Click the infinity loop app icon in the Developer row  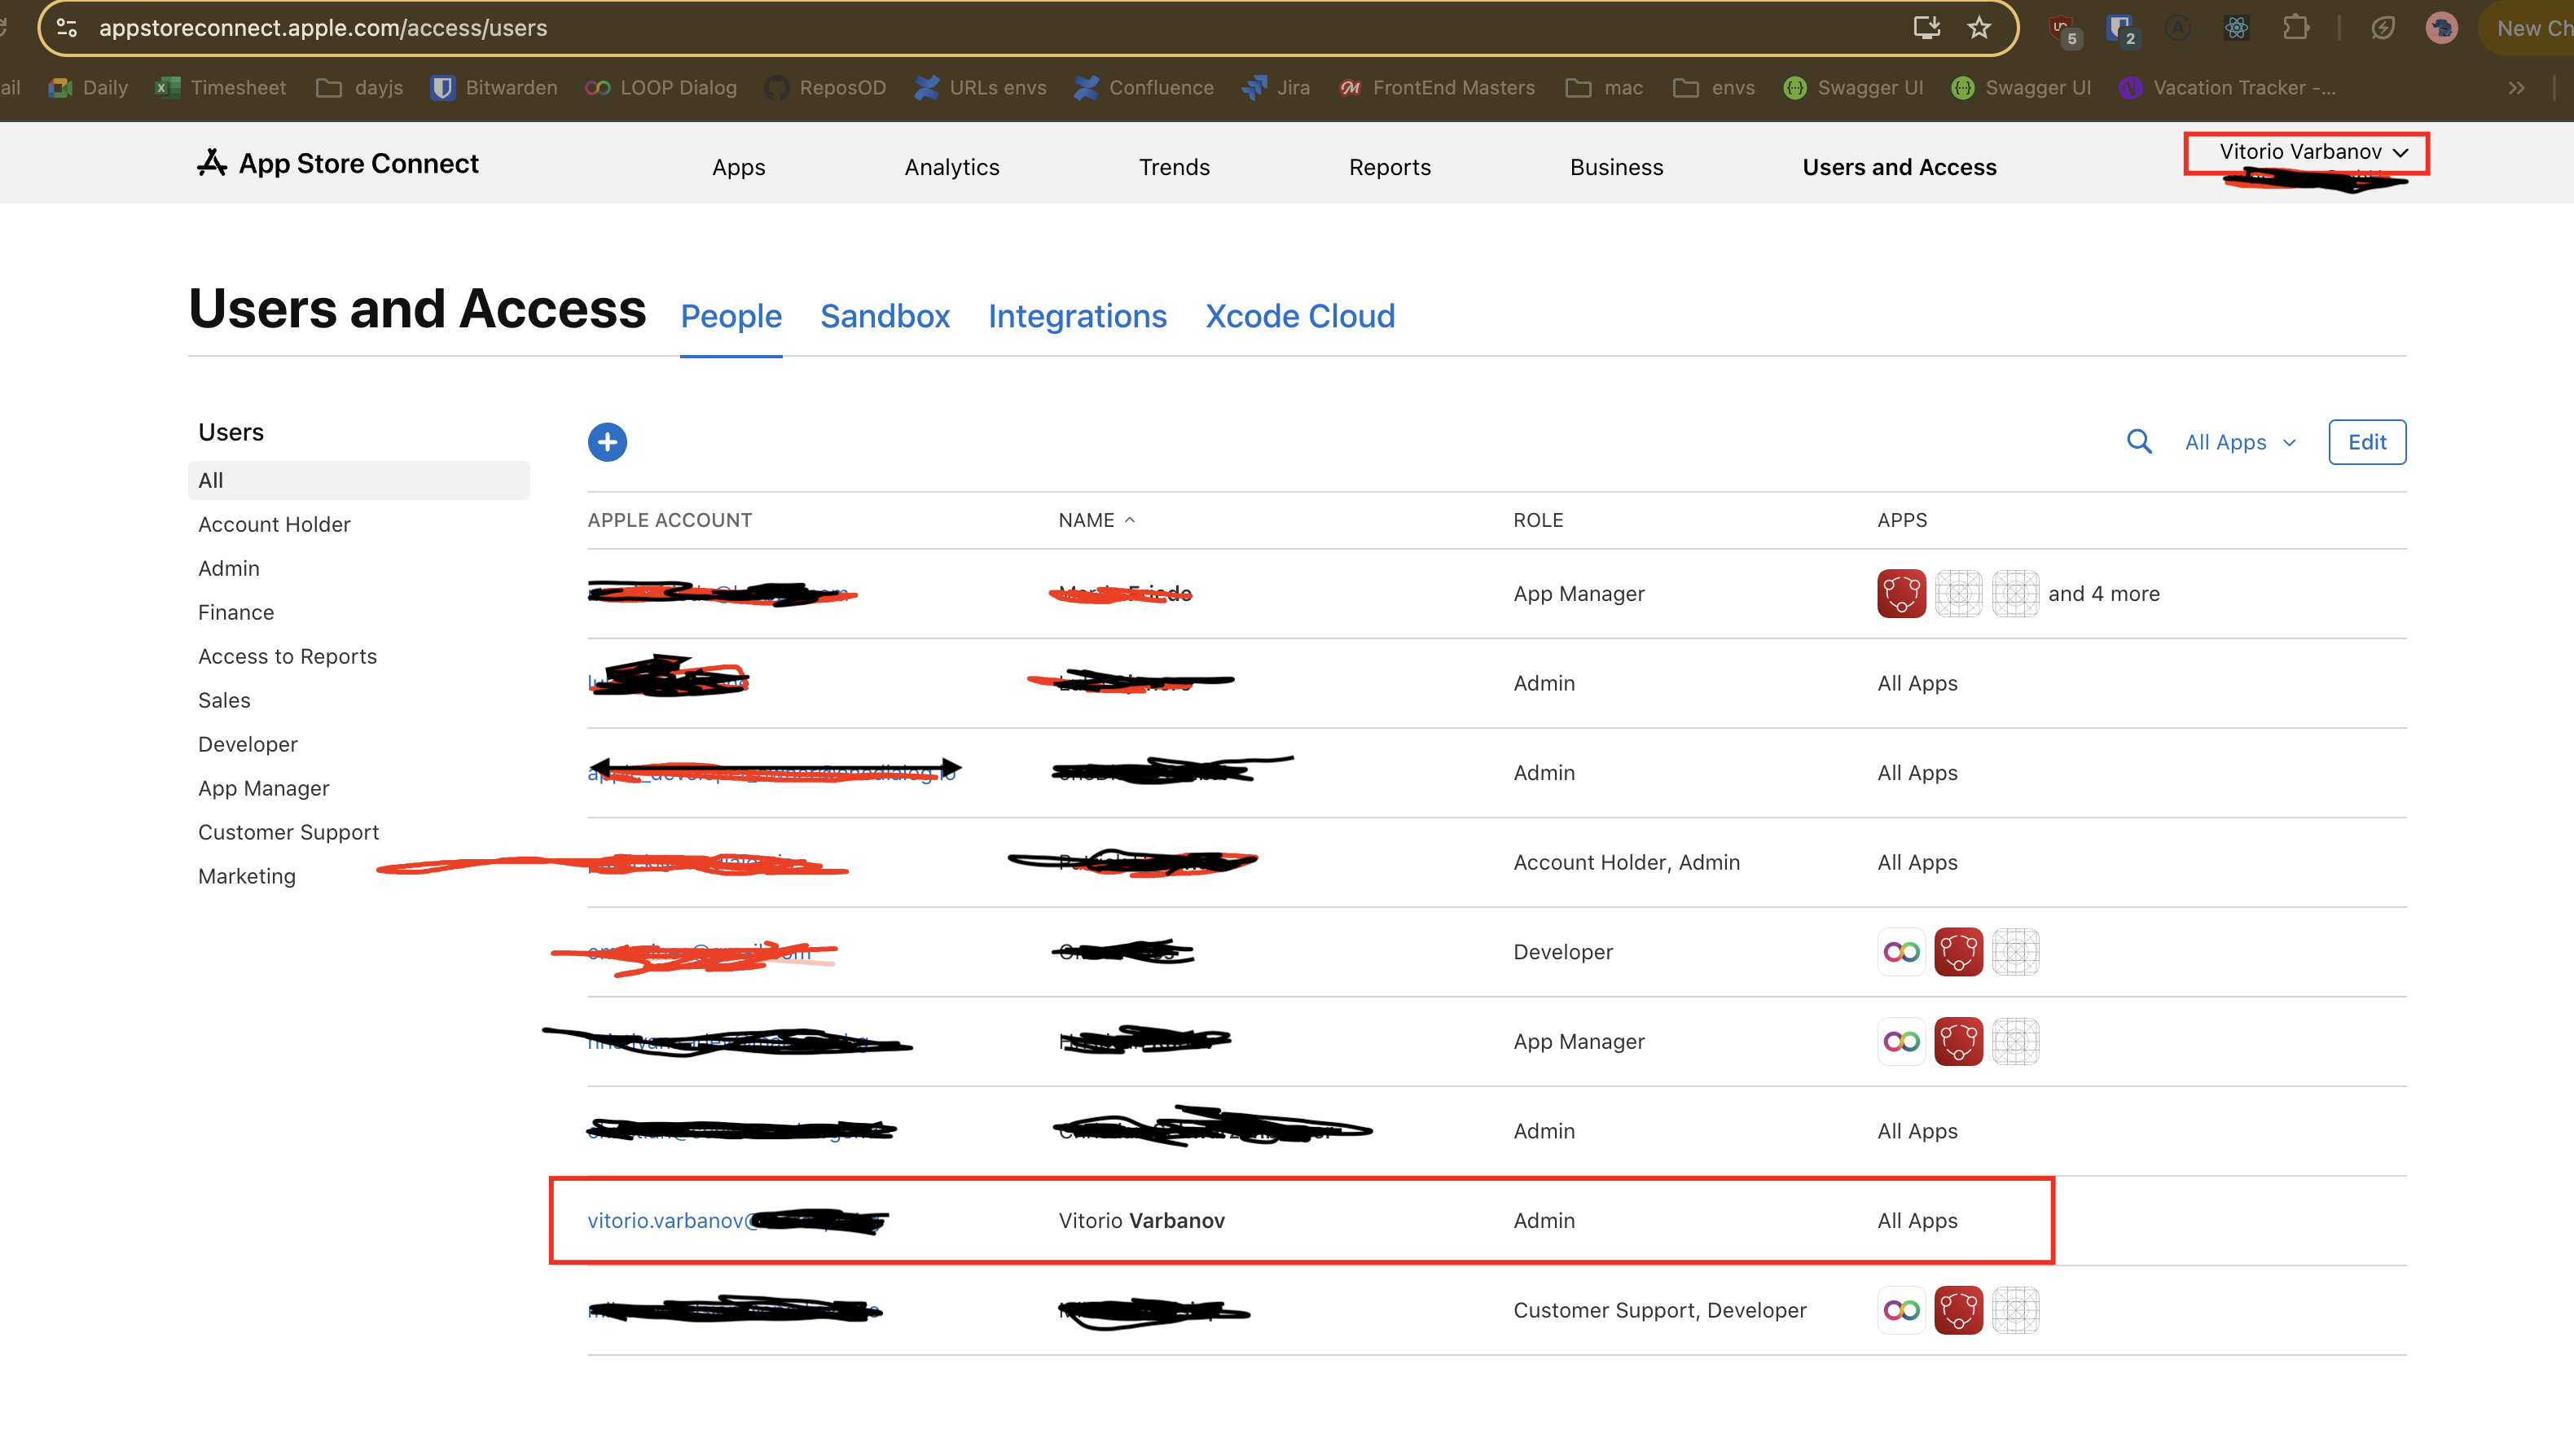click(x=1901, y=952)
